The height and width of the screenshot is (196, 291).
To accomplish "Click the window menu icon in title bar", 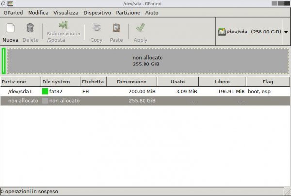I will (x=3, y=3).
